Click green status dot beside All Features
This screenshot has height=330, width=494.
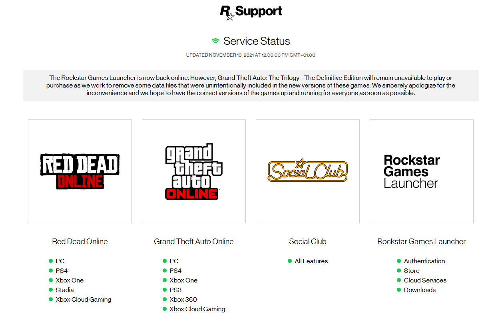290,261
